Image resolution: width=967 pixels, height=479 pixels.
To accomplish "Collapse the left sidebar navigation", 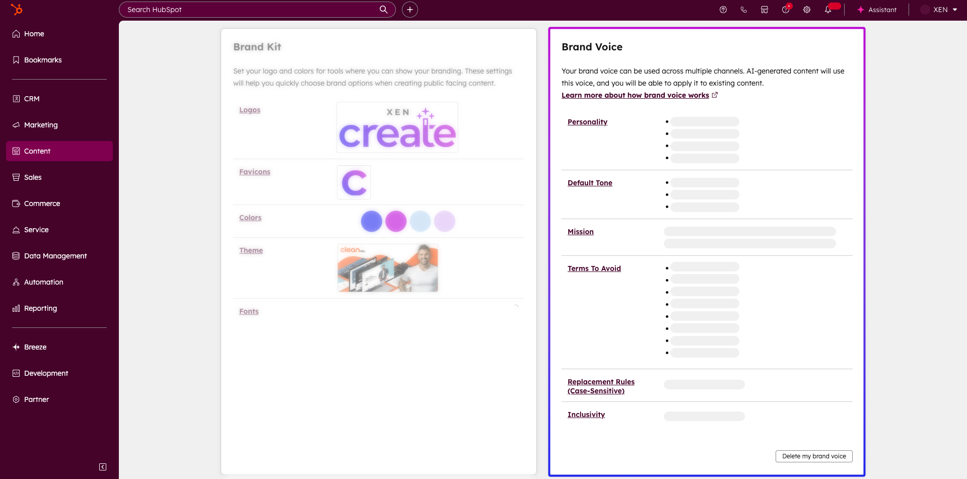I will click(103, 467).
